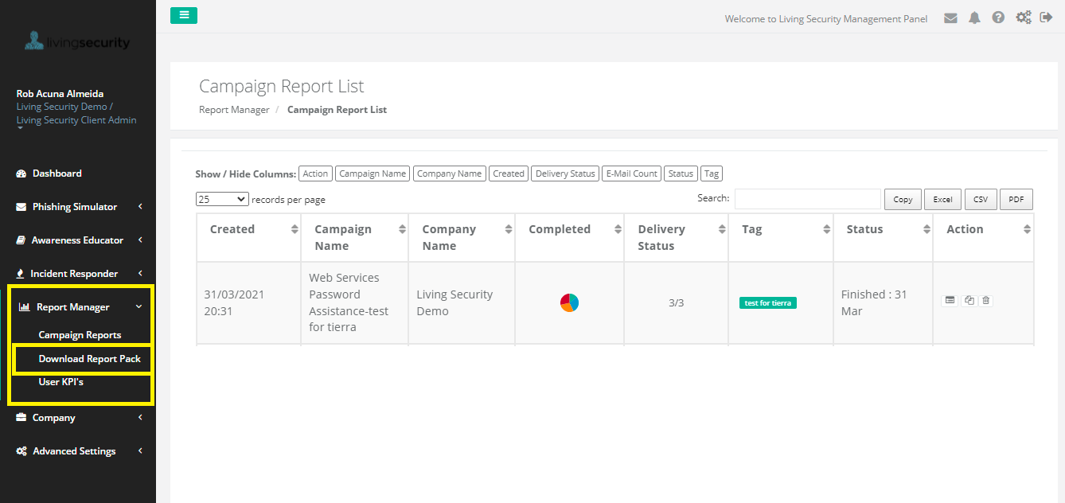Click the '31/03/2021 20:31' created date cell
Image resolution: width=1065 pixels, height=503 pixels.
(x=249, y=302)
